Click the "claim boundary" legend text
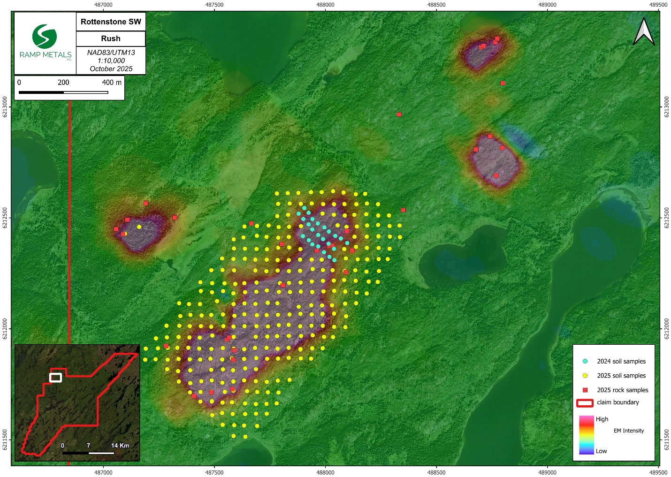 click(x=618, y=402)
